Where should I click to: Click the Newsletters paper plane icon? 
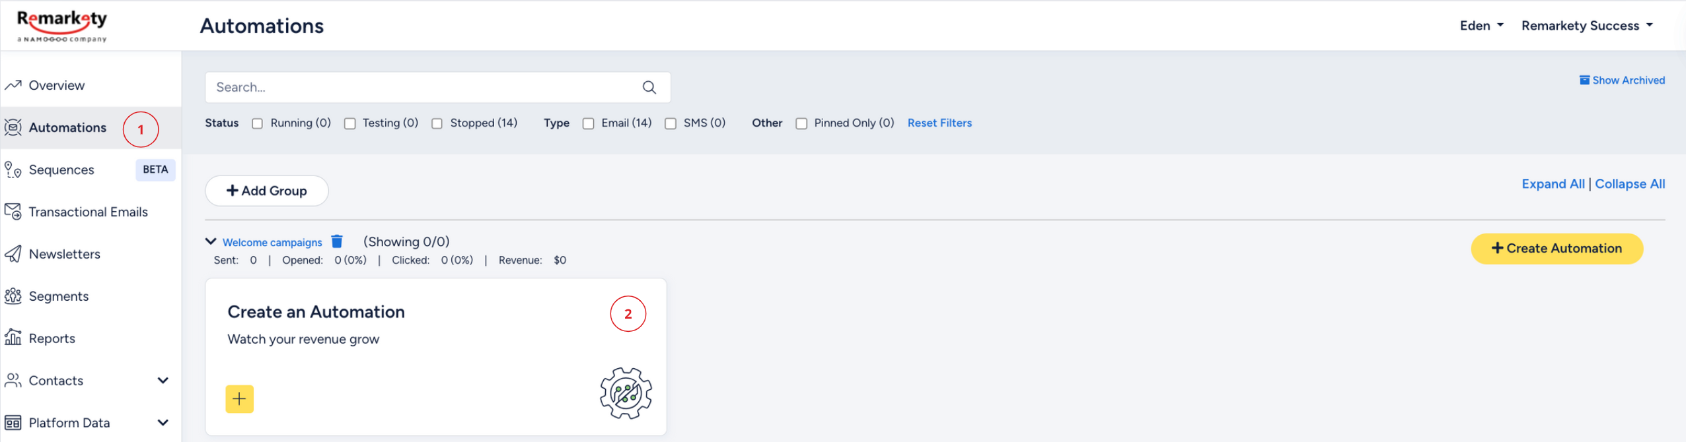click(13, 254)
